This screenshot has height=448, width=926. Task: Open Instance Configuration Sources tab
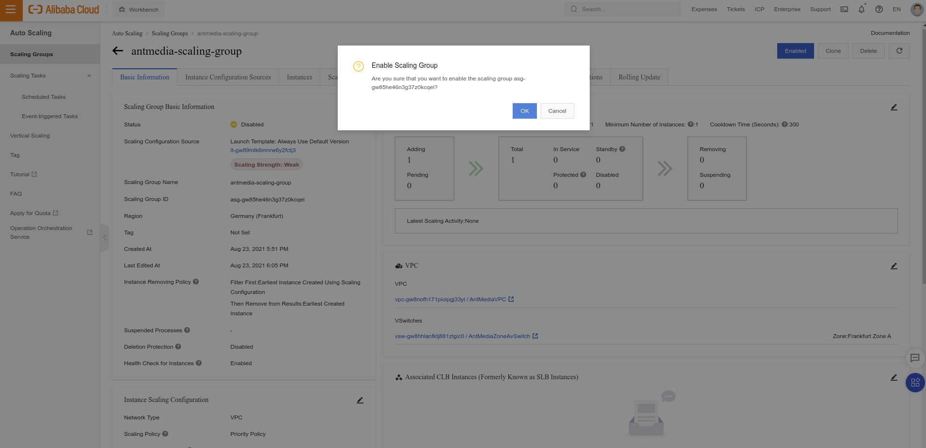coord(228,77)
